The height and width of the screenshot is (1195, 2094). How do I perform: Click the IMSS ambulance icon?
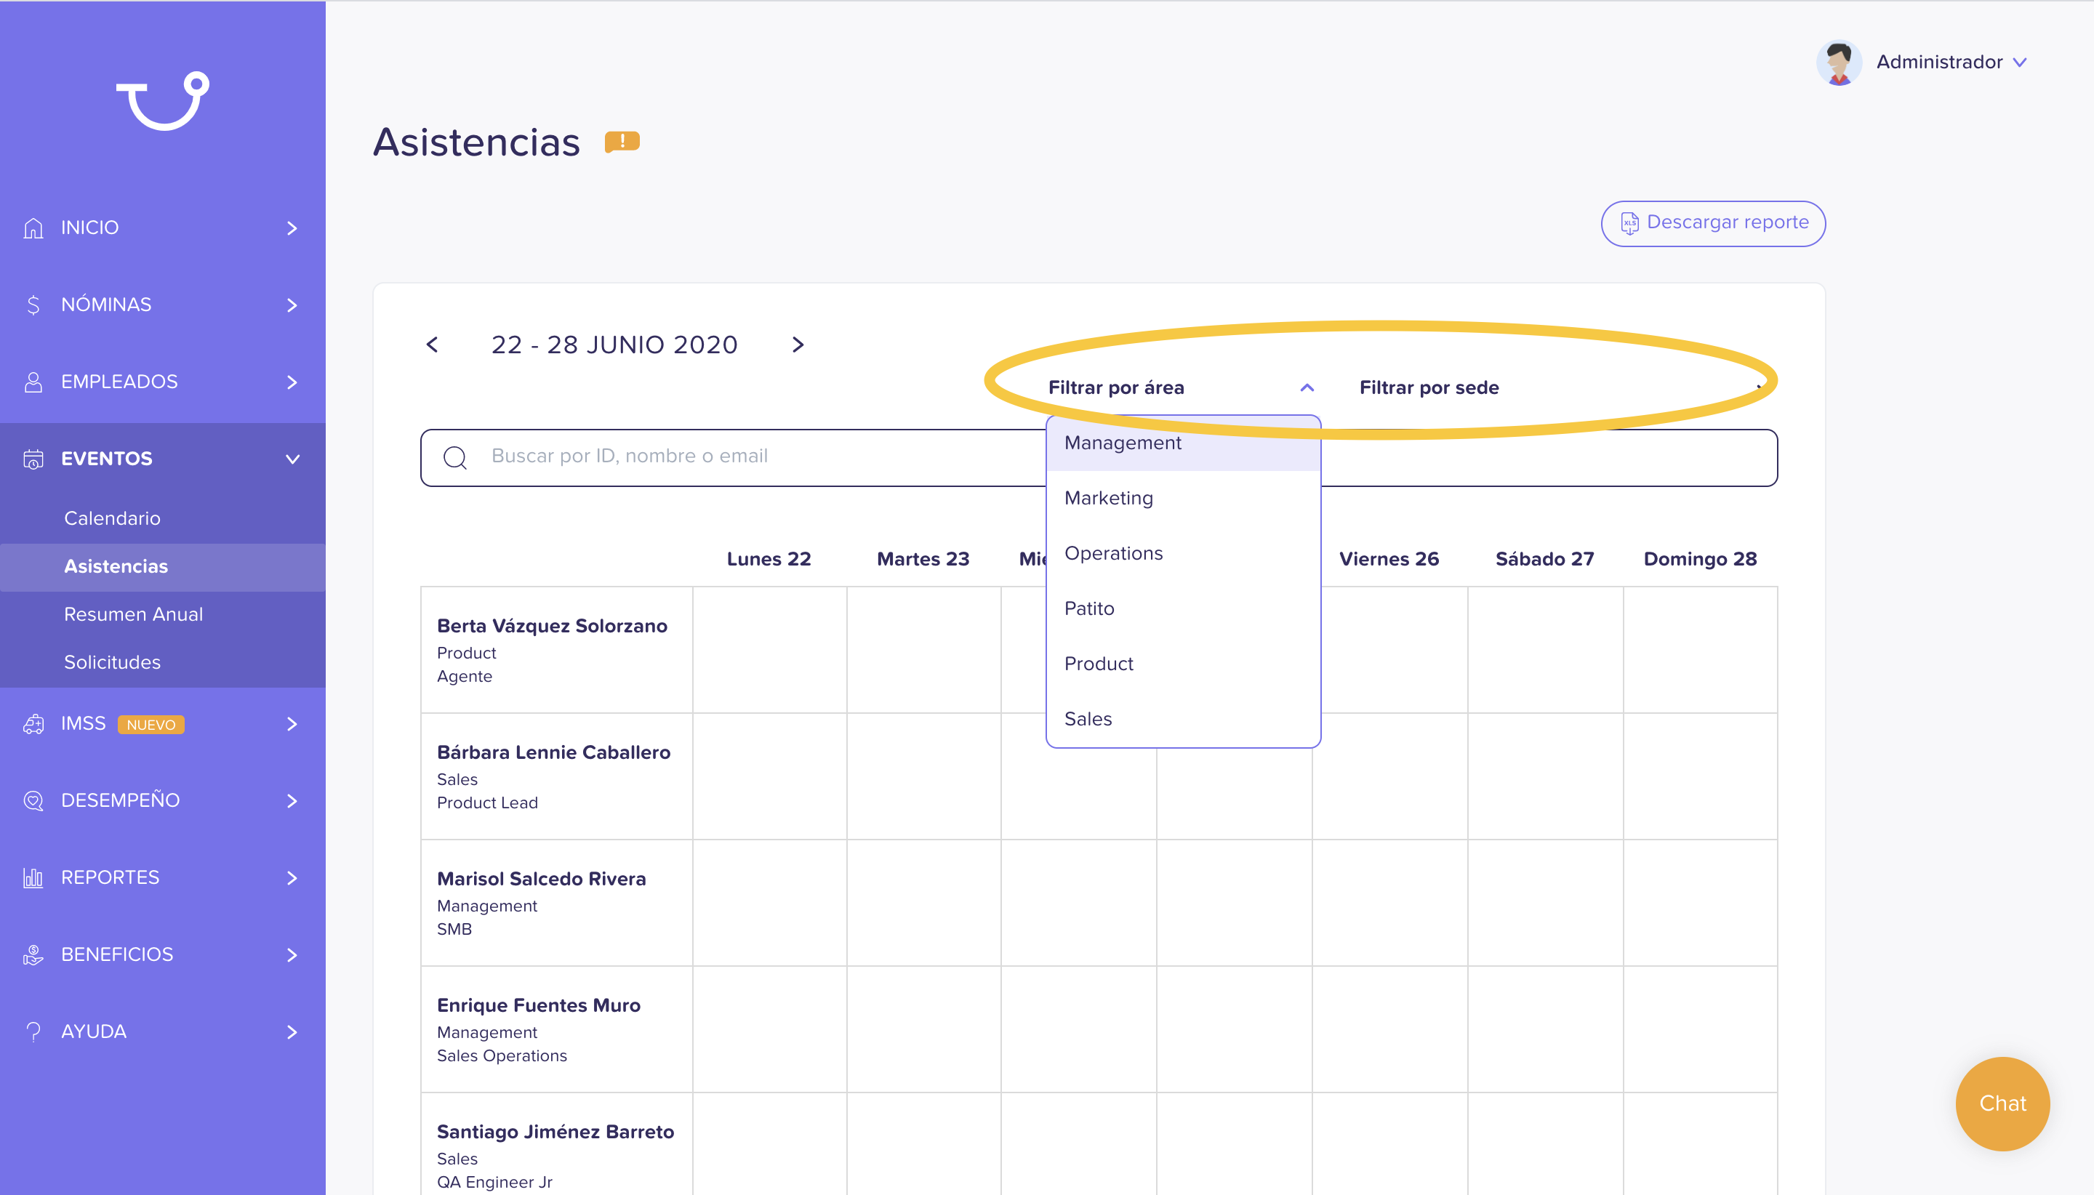click(x=33, y=724)
